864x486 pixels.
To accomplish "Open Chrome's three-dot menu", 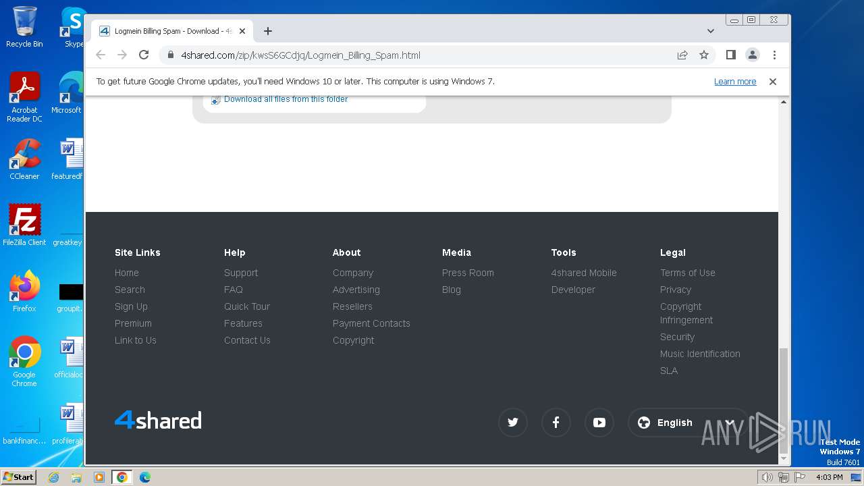I will (774, 55).
